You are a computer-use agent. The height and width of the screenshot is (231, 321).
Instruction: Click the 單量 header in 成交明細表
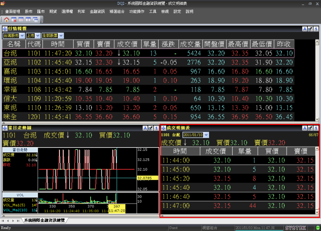point(245,151)
